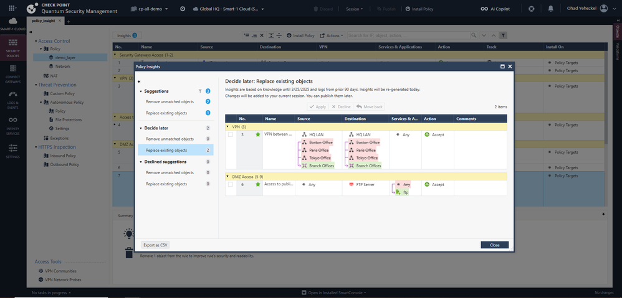The image size is (622, 298).
Task: Click Install Policy in top bar
Action: (x=419, y=9)
